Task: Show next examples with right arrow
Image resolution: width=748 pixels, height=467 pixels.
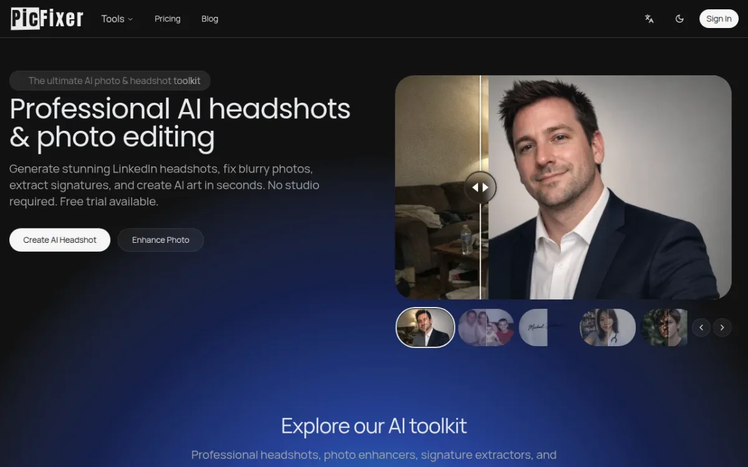Action: click(722, 328)
